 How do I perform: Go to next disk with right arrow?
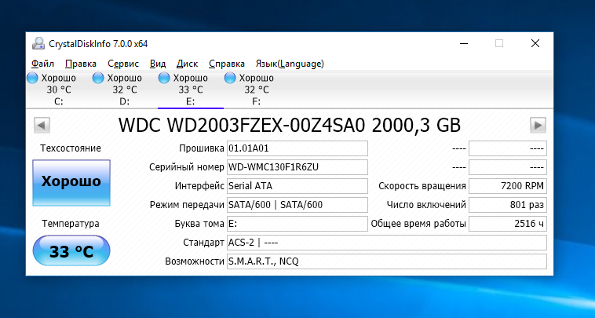[x=538, y=125]
